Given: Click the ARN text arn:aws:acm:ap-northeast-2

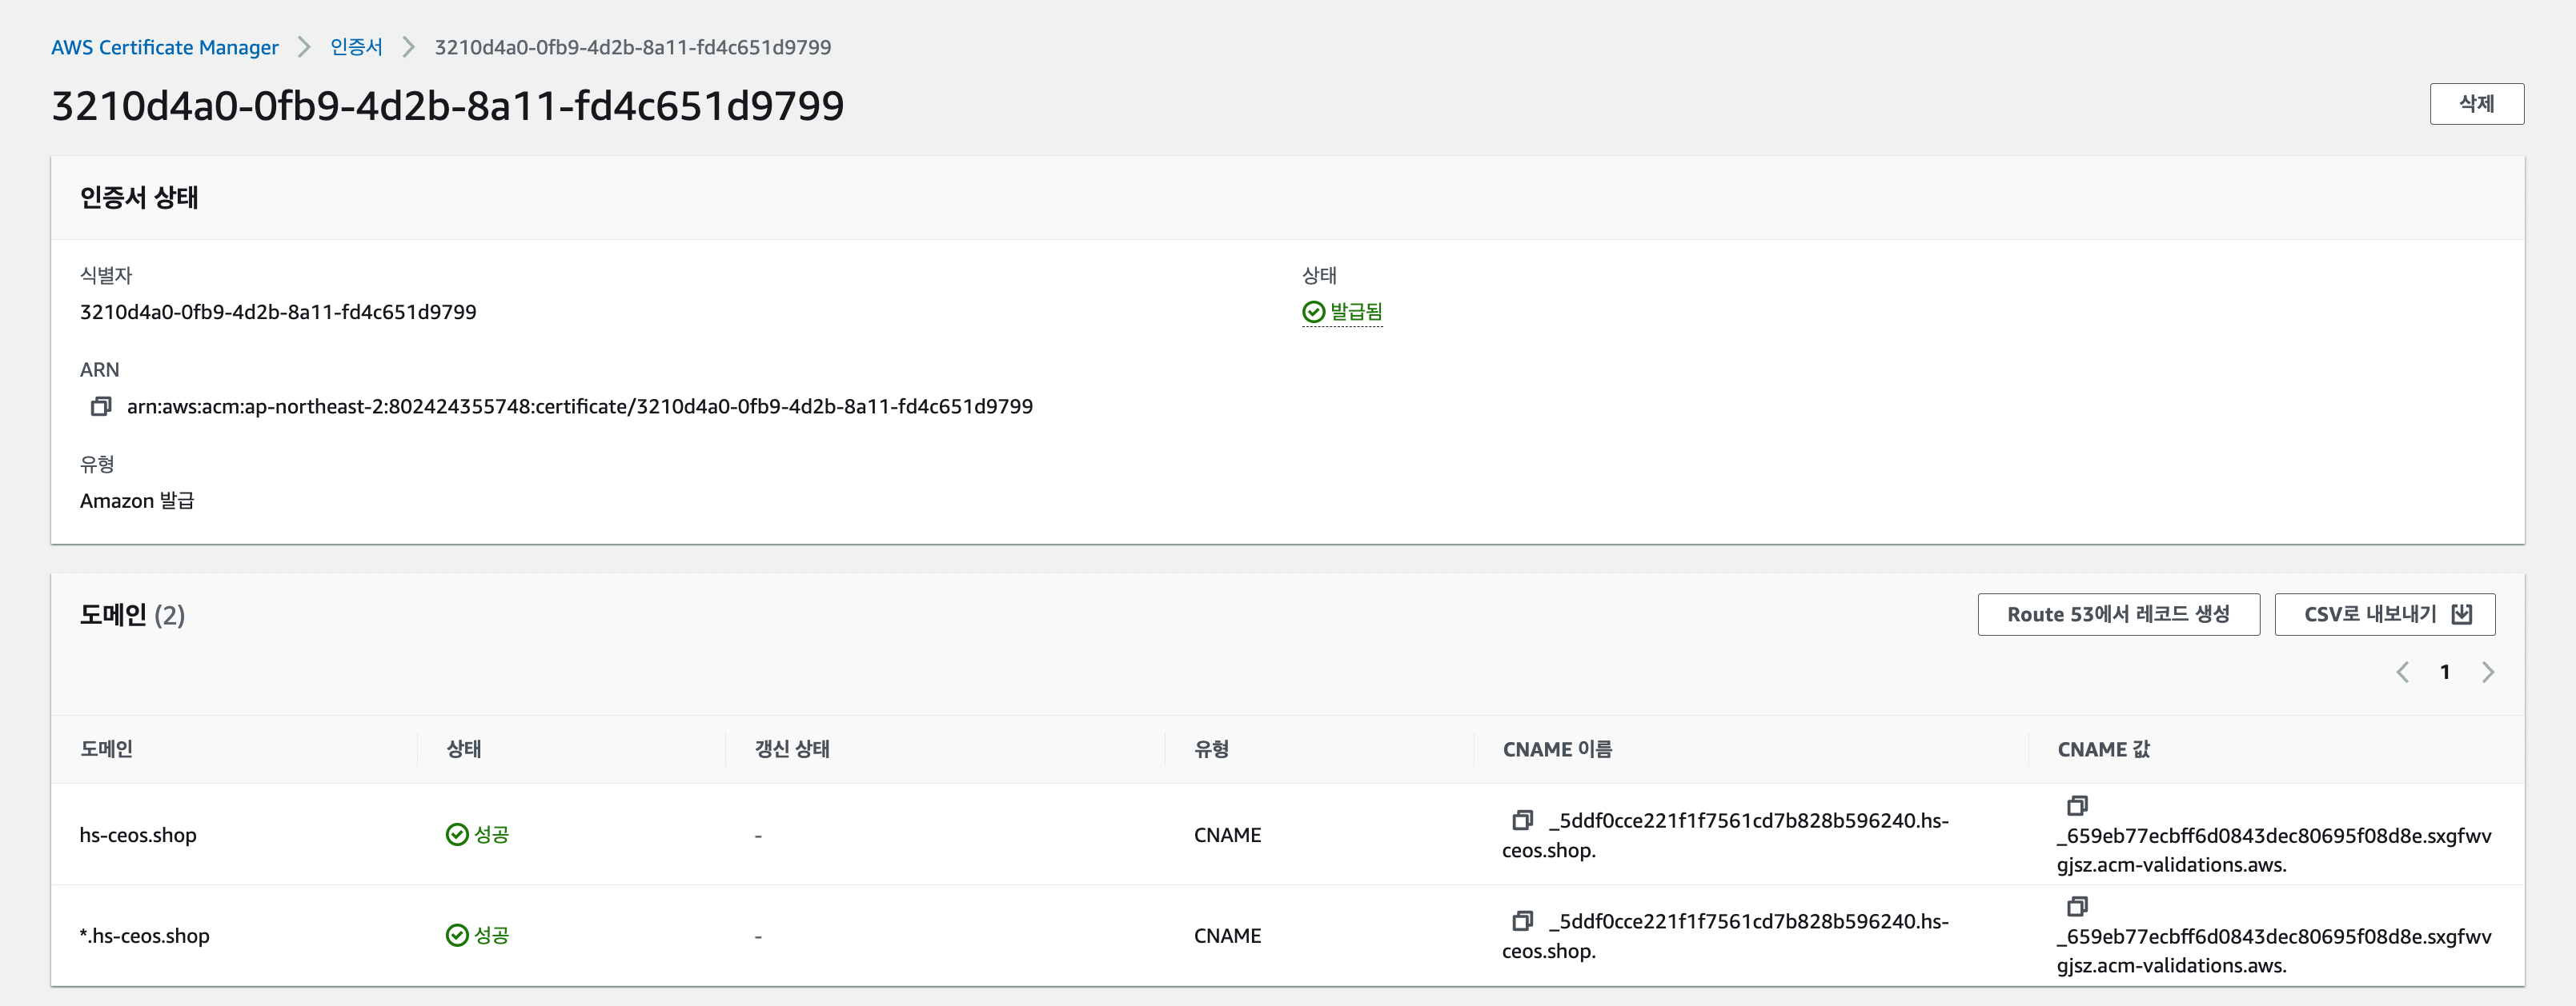Looking at the screenshot, I should click(x=580, y=406).
